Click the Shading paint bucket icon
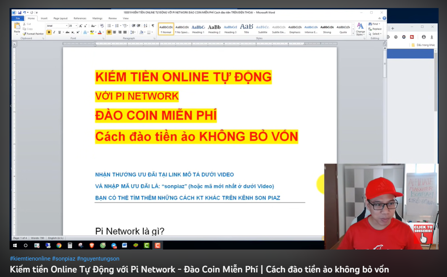The image size is (447, 277). click(x=141, y=32)
